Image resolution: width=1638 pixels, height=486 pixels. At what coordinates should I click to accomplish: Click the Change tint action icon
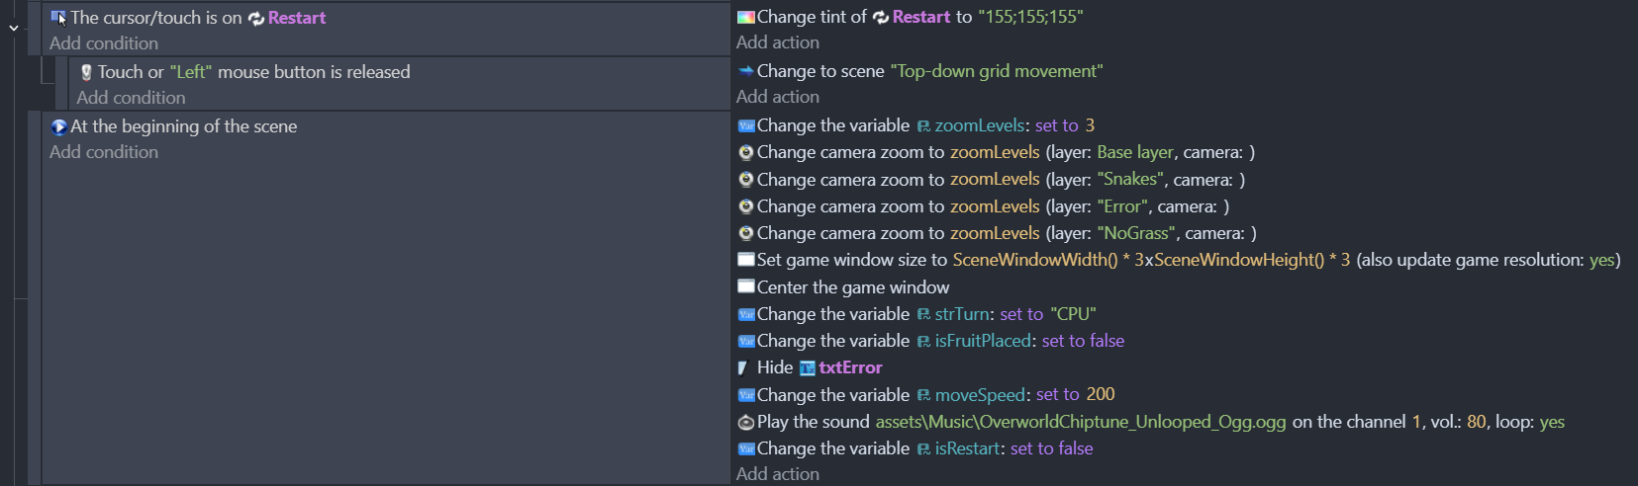tap(746, 17)
